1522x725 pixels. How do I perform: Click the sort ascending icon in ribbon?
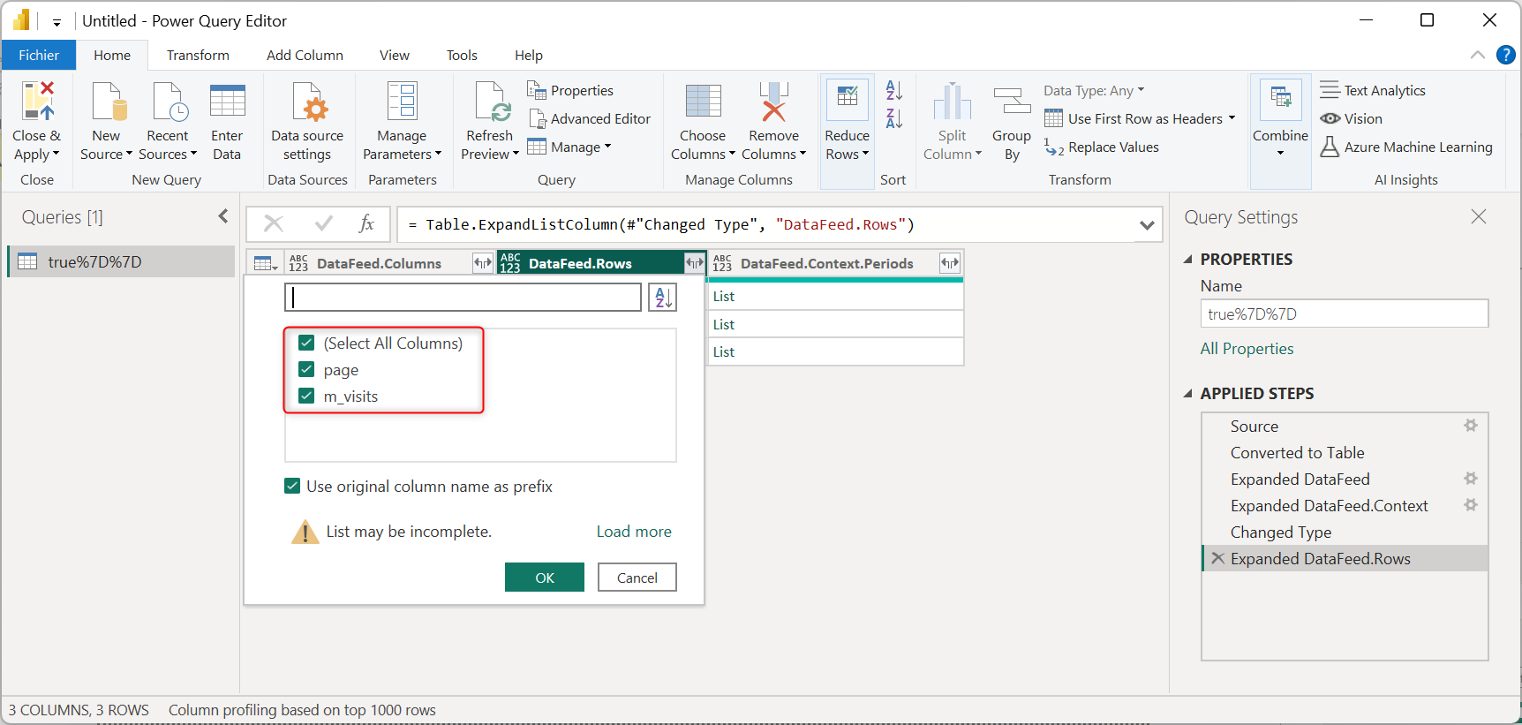click(x=893, y=90)
